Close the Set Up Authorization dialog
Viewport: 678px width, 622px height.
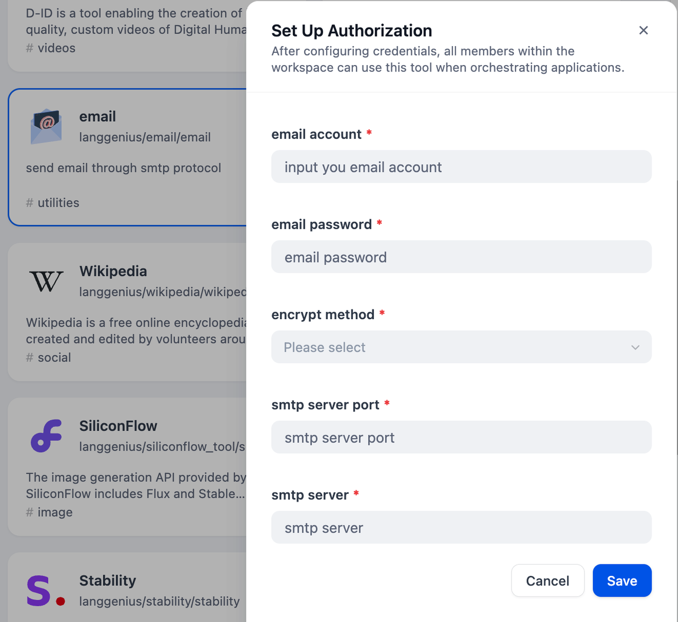[644, 31]
